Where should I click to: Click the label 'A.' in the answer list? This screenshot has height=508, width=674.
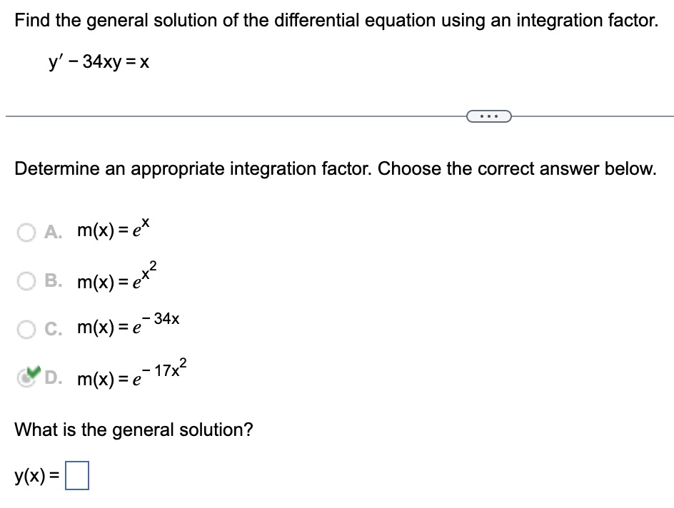click(x=51, y=230)
